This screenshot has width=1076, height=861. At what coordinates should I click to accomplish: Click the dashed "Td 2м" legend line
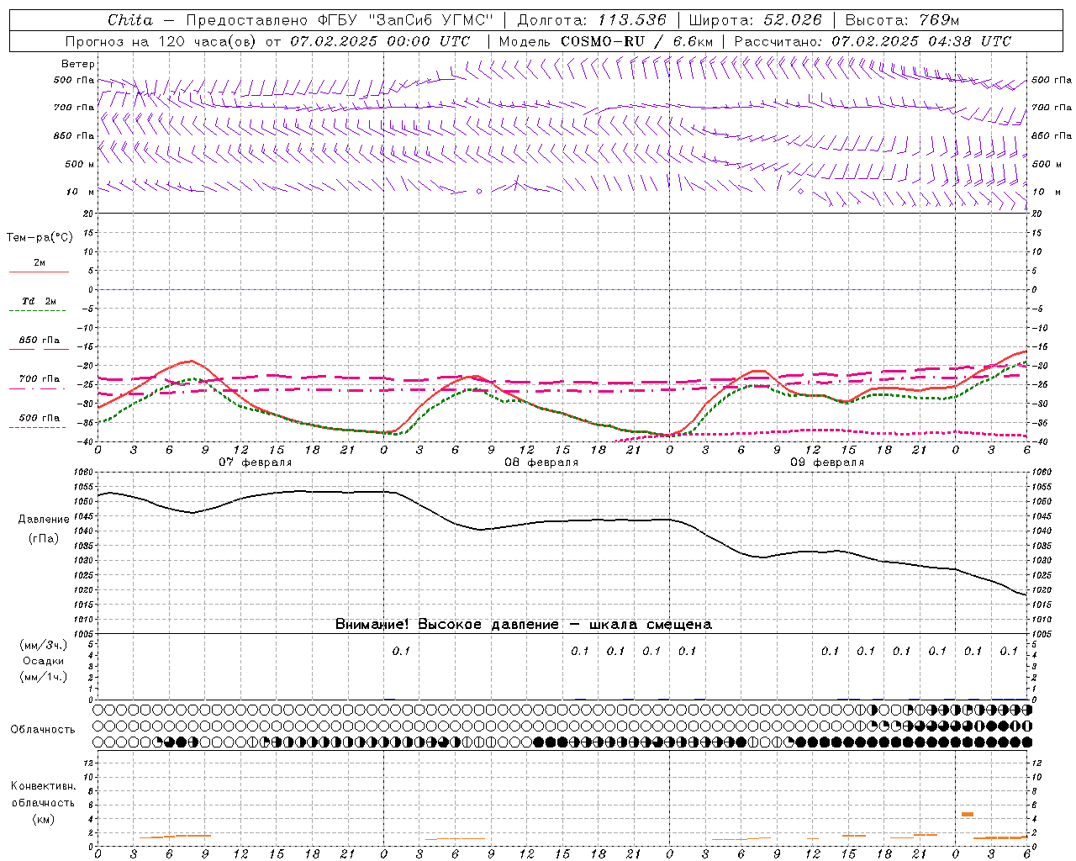(39, 311)
